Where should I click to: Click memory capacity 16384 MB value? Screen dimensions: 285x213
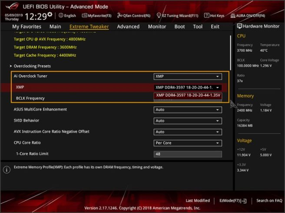(245, 126)
